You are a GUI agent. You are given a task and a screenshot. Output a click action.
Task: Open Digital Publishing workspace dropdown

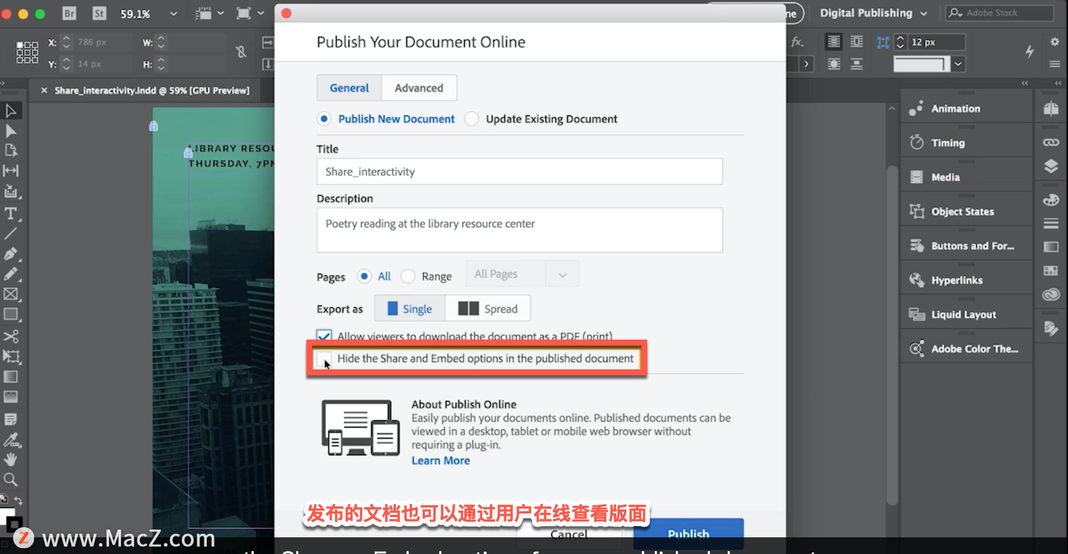coord(873,13)
